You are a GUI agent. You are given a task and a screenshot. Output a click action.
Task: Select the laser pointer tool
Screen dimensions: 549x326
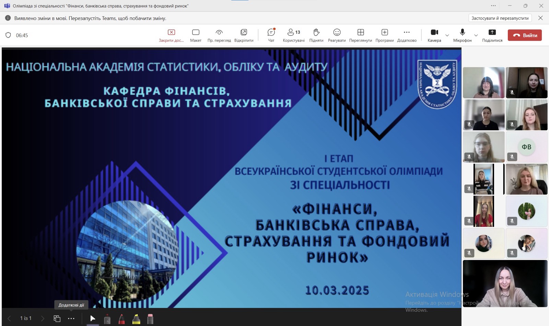pyautogui.click(x=107, y=319)
